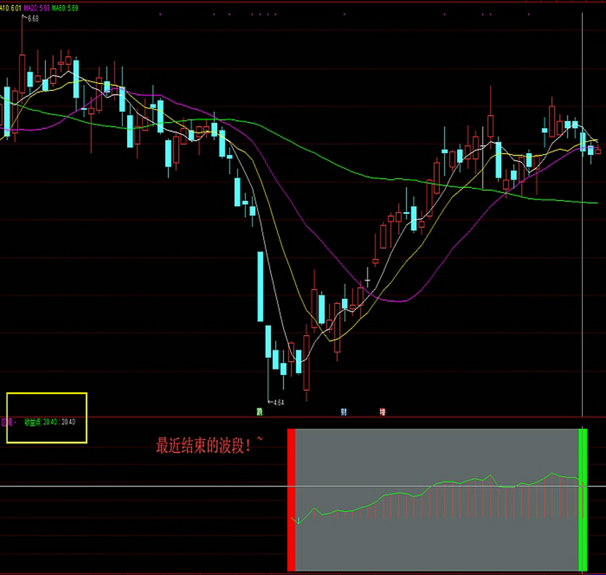The image size is (606, 575).
Task: Click the MA10 value label
Action: 11,7
